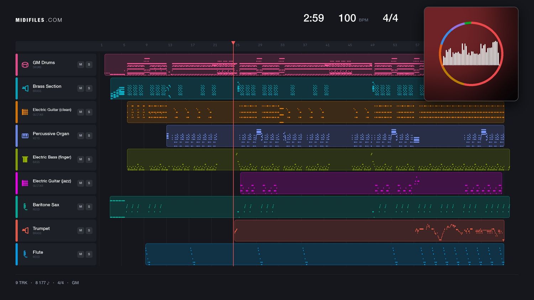Select the Percussive Organ blue clip
The height and width of the screenshot is (300, 534).
335,136
